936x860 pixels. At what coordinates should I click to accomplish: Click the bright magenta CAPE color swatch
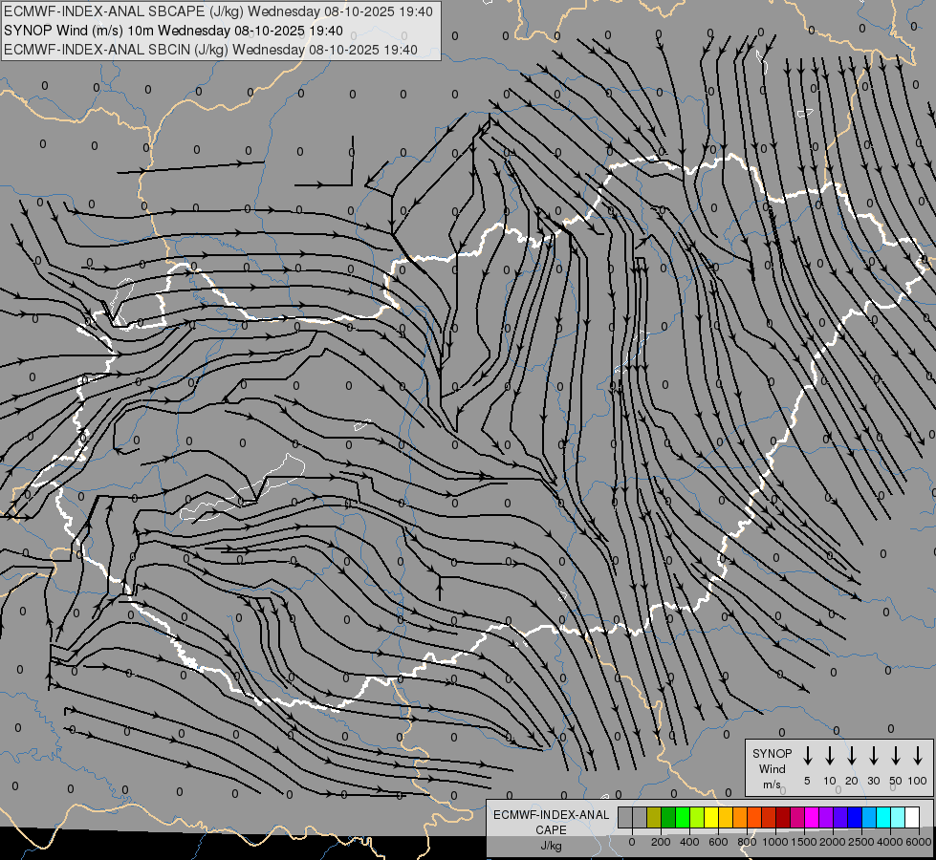[x=812, y=817]
